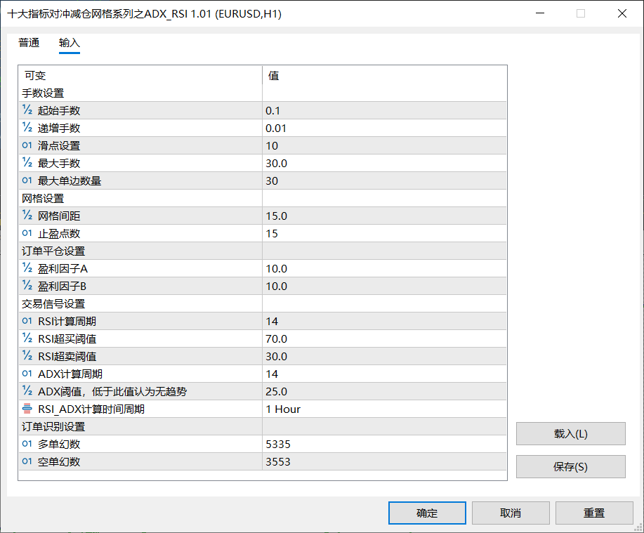Select the 最大单边数量 parameter name

click(x=70, y=180)
